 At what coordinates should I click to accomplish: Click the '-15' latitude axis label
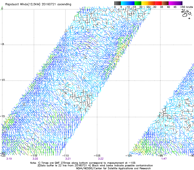[x=2, y=116]
